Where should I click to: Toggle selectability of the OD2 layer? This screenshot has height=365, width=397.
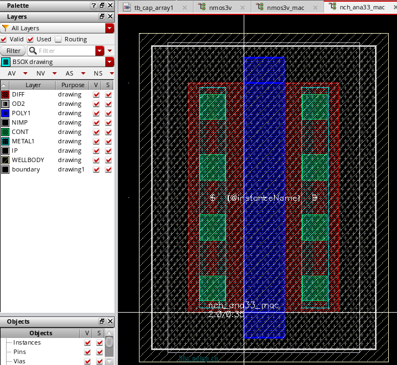[x=109, y=104]
